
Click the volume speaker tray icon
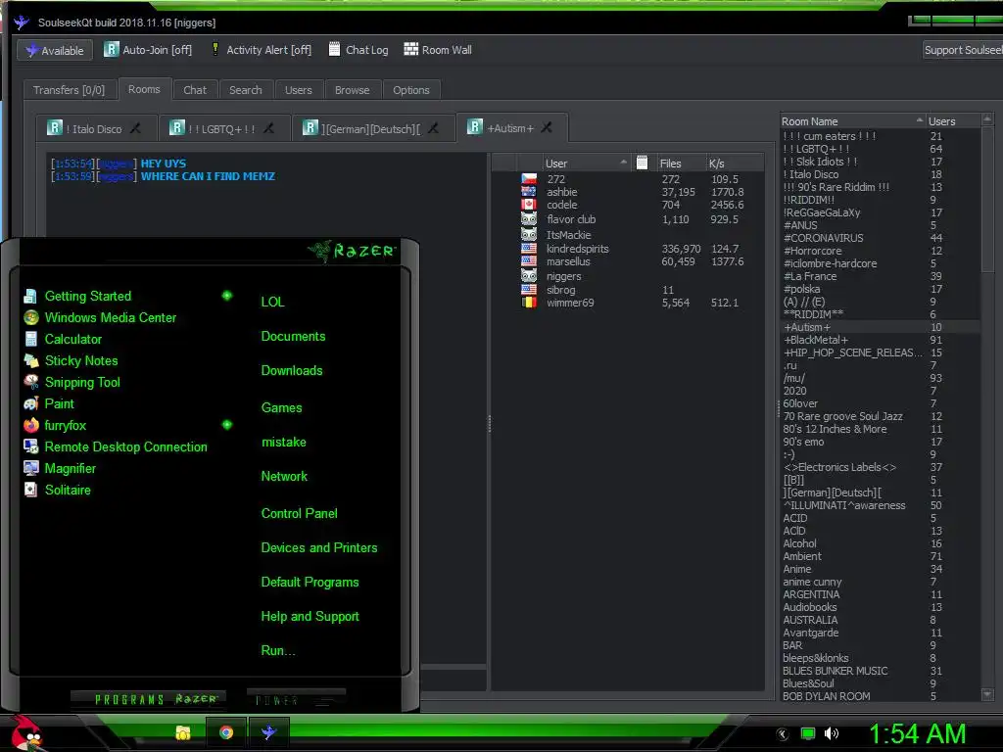click(831, 733)
